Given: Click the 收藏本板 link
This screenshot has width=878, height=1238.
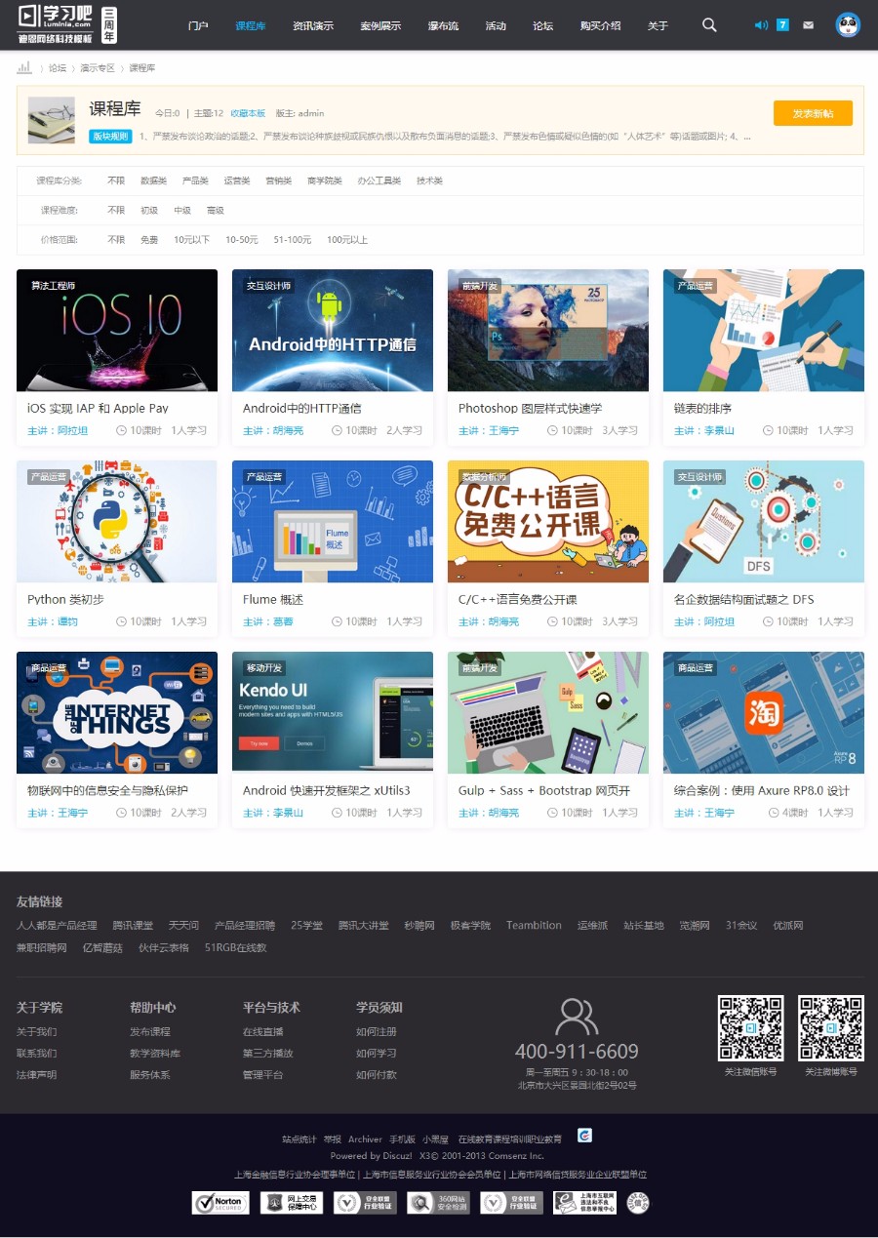Looking at the screenshot, I should tap(248, 113).
